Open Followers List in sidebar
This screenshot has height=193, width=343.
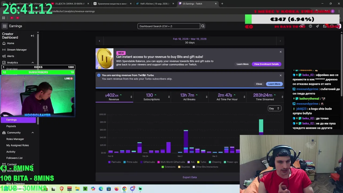tap(14, 158)
